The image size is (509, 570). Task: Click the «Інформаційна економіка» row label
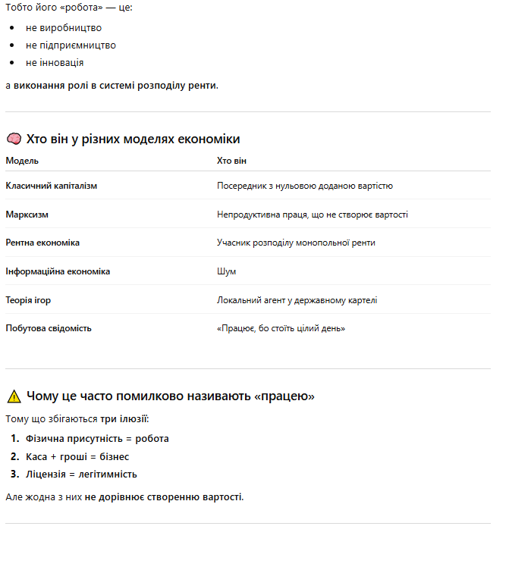coord(58,271)
